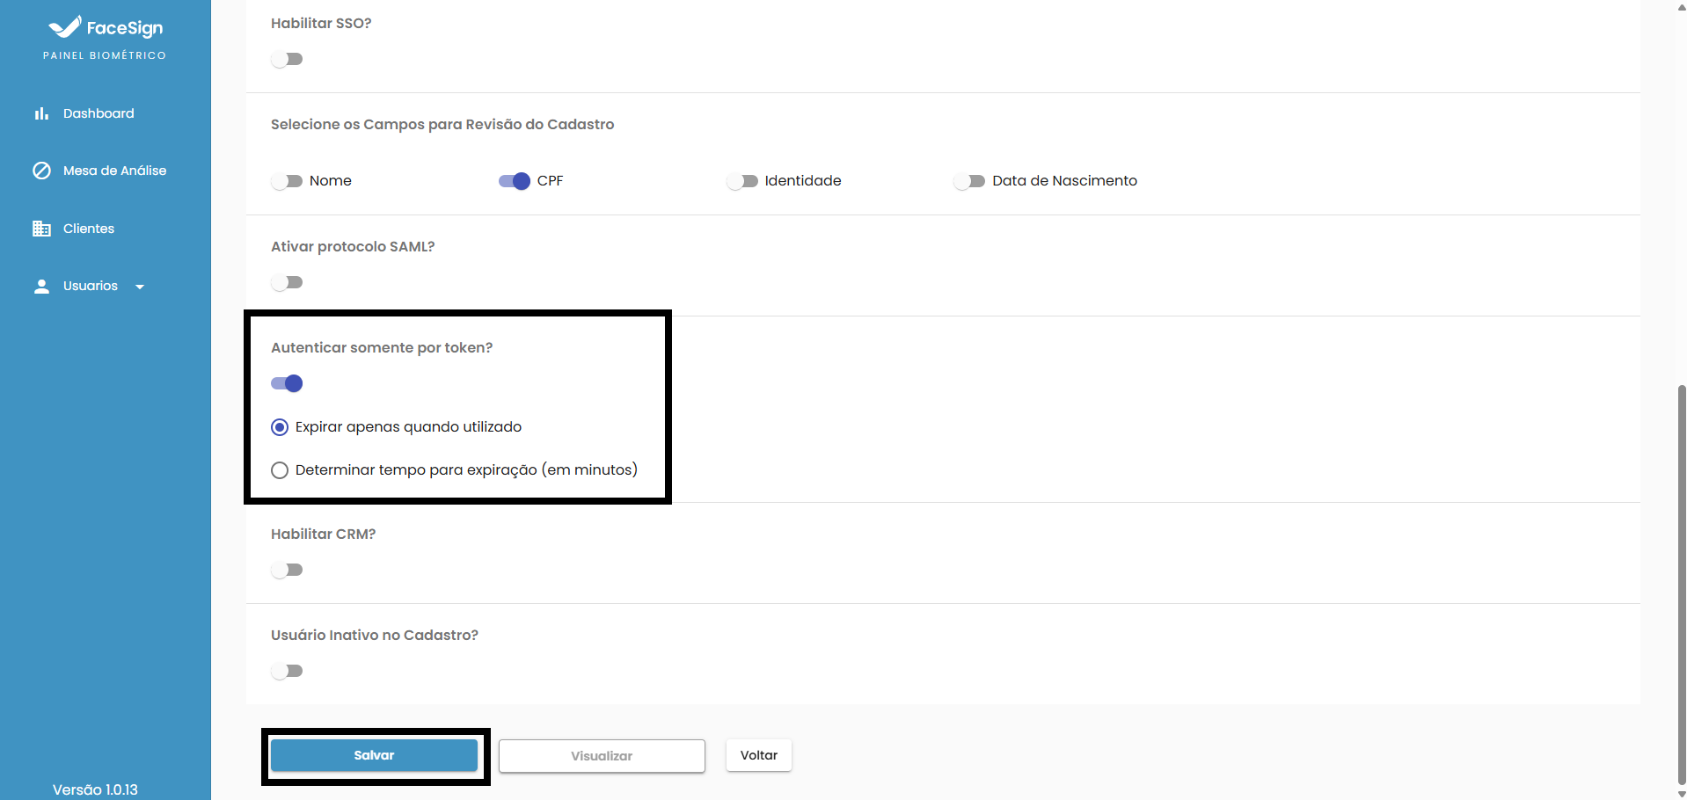This screenshot has height=800, width=1687.
Task: Enable the Ativar protocolo SAML toggle
Action: click(287, 282)
